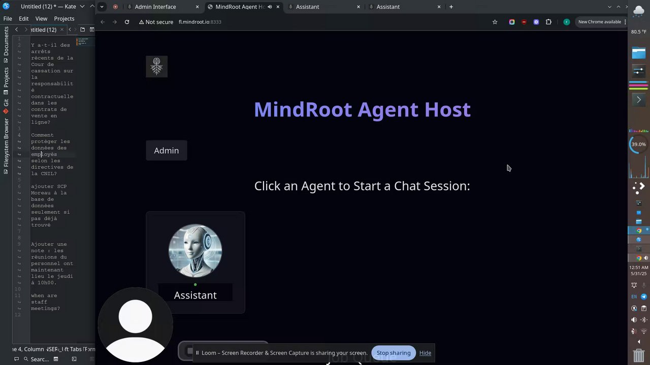The width and height of the screenshot is (650, 365).
Task: Click the Not secure site info chip
Action: [156, 22]
